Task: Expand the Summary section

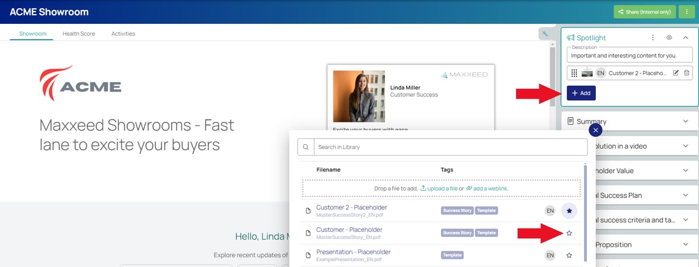Action: [686, 121]
